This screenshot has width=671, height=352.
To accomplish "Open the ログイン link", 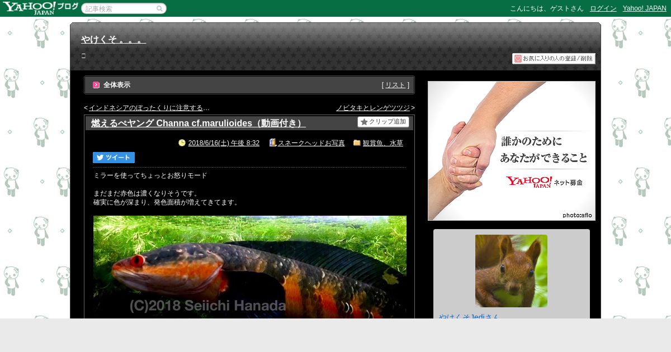I will click(603, 8).
